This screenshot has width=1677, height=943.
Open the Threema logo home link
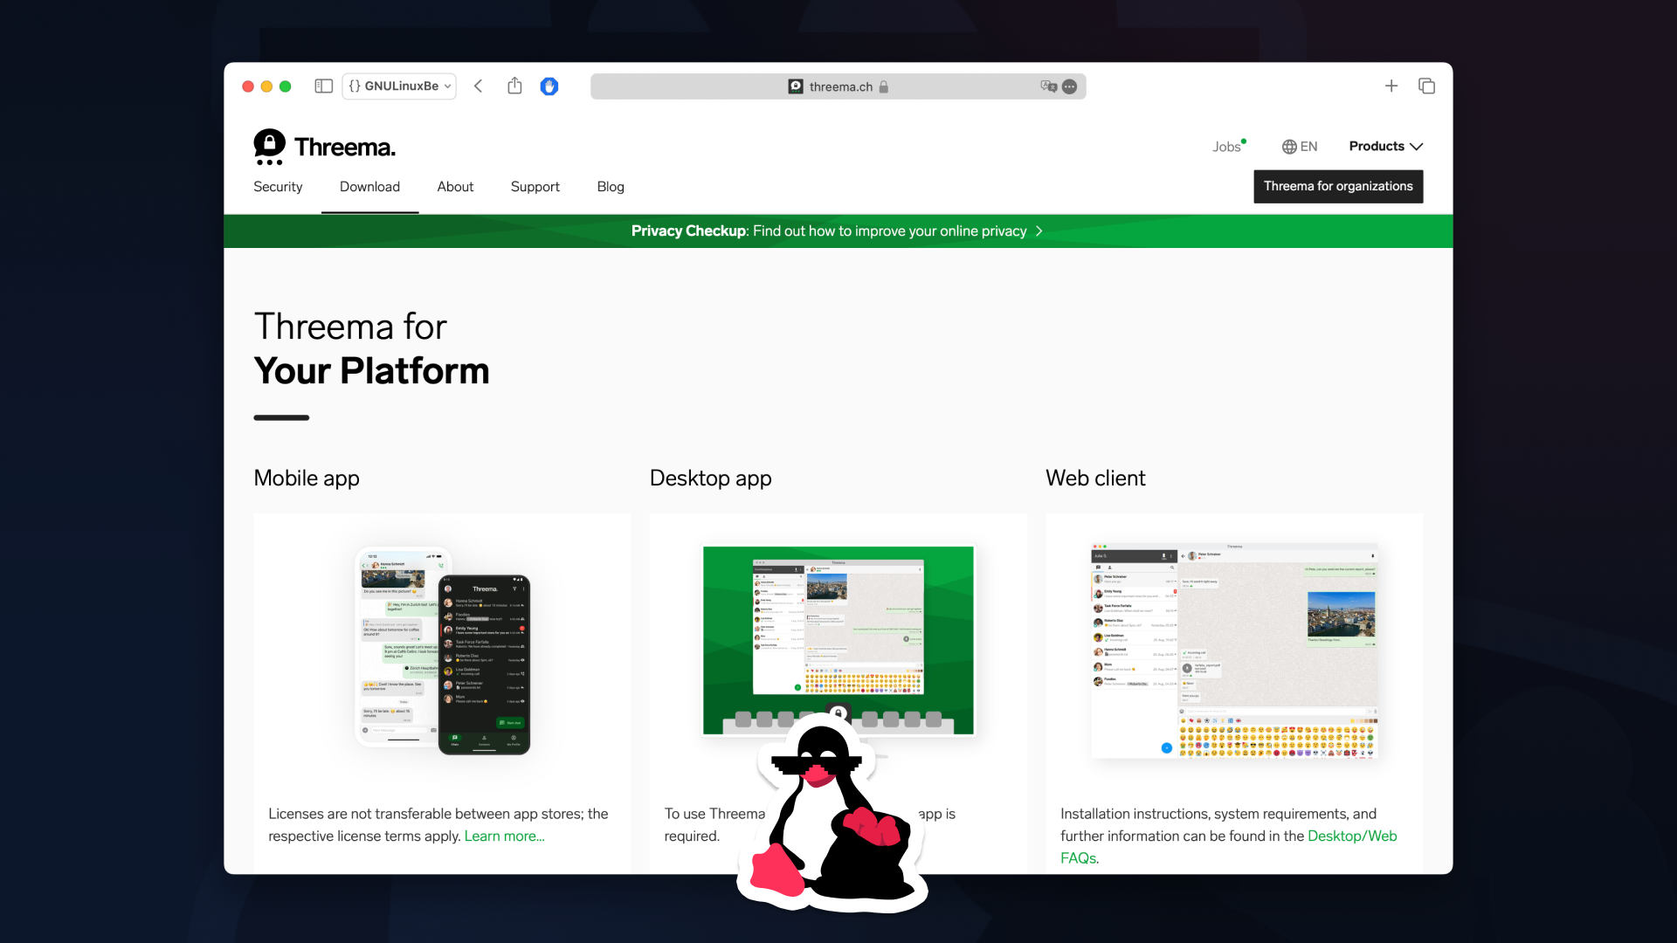(x=324, y=147)
